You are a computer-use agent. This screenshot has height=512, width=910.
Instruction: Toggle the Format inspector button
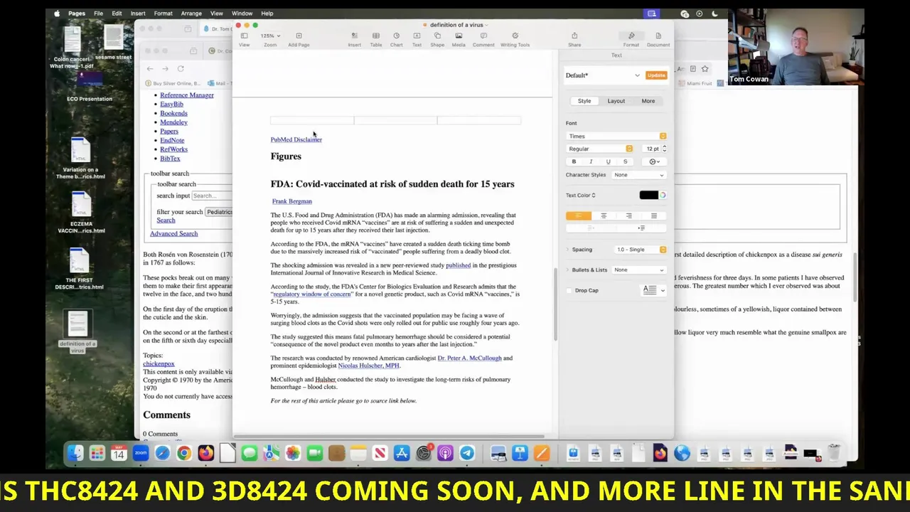631,39
